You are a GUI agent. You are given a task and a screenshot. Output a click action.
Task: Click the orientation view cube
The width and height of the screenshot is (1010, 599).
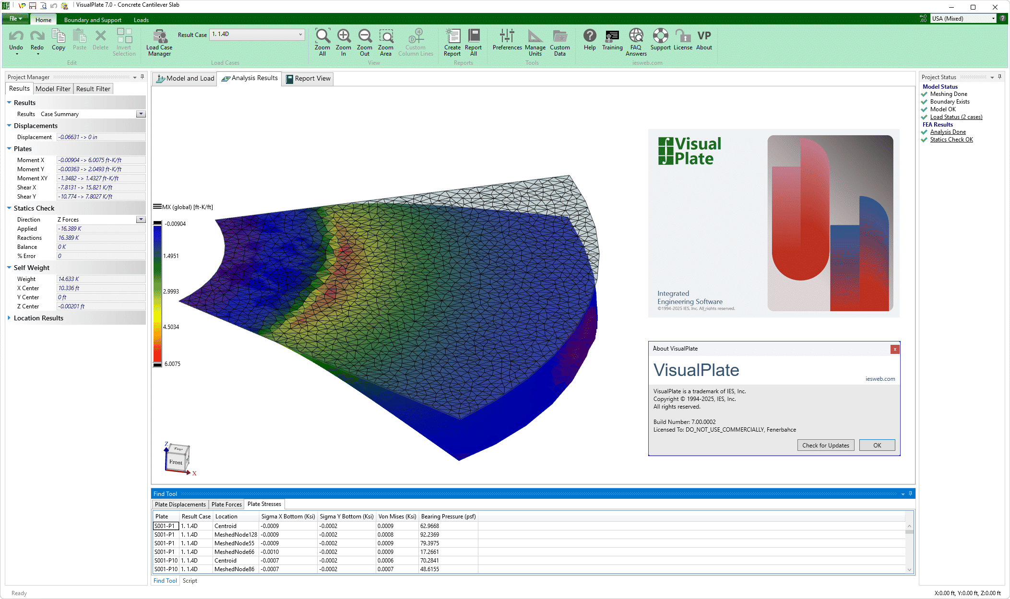coord(177,458)
